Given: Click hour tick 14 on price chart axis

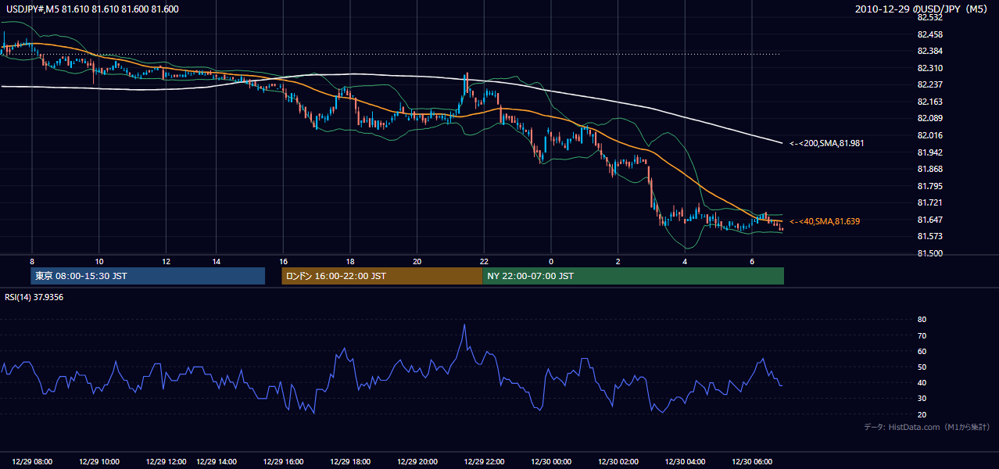Looking at the screenshot, I should point(216,261).
